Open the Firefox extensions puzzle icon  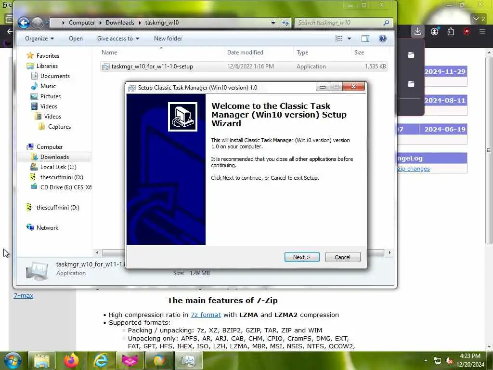451,31
